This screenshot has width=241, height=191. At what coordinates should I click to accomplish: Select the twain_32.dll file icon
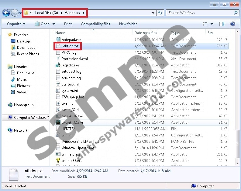(x=58, y=110)
